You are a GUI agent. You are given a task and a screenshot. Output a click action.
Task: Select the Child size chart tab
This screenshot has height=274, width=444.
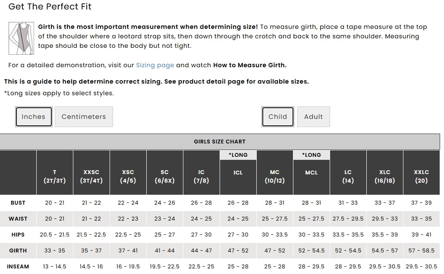278,117
